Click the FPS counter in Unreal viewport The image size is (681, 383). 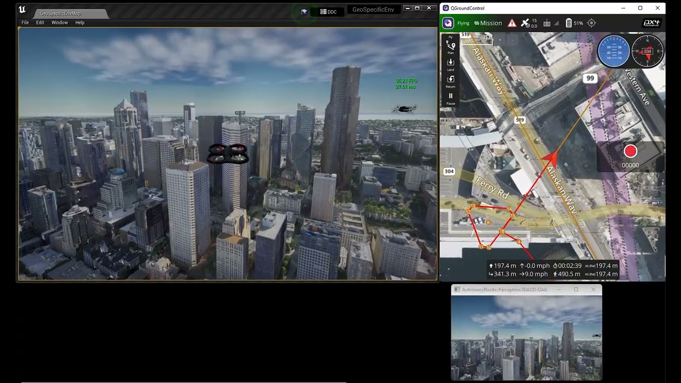406,84
